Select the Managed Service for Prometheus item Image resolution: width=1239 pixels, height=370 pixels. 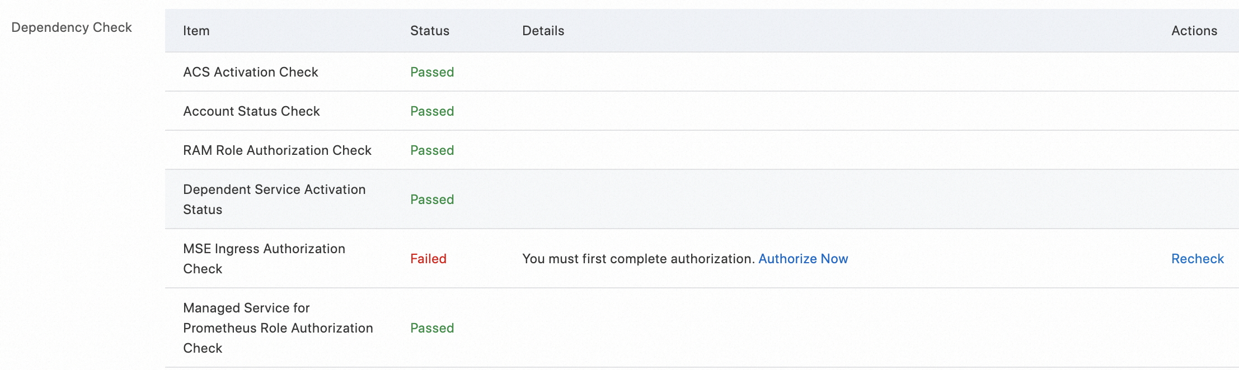(278, 328)
